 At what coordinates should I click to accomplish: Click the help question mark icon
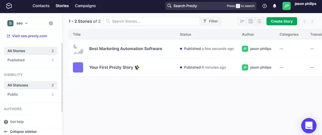[265, 6]
